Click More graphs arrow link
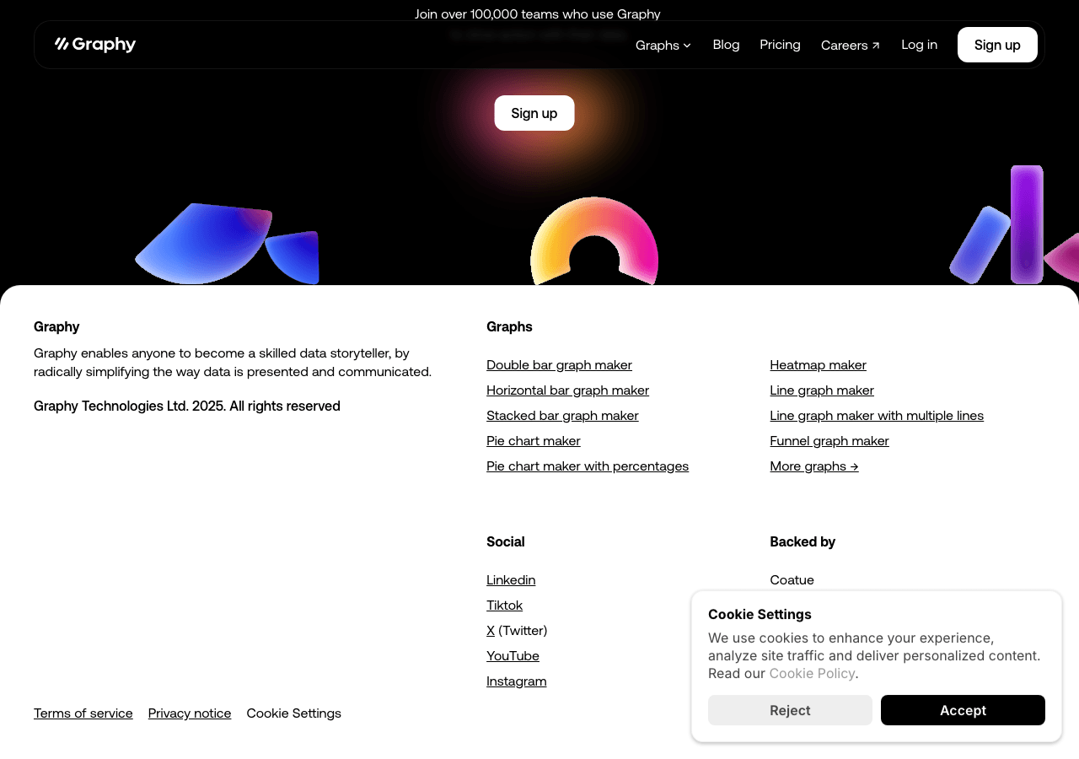Screen dimensions: 1079x759 pyautogui.click(x=814, y=466)
